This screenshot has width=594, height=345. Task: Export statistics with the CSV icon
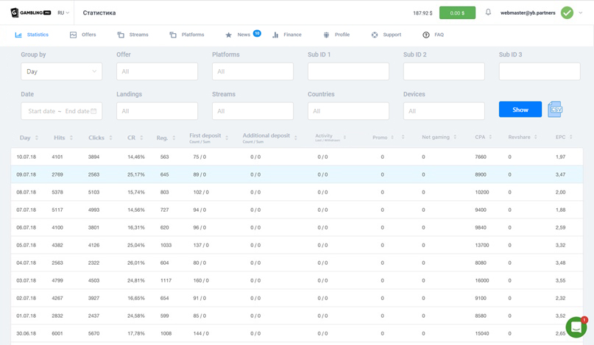click(555, 110)
